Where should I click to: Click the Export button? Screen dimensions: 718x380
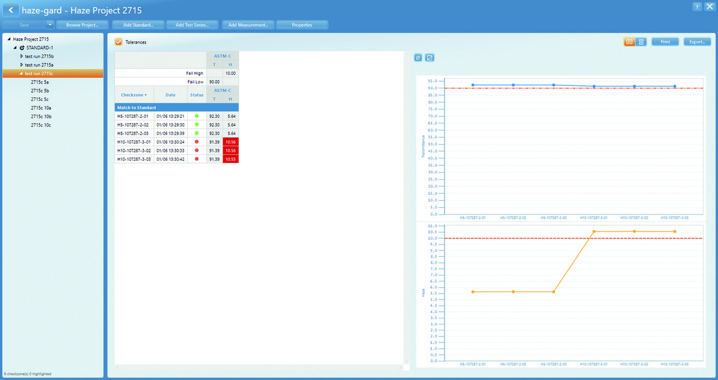697,42
